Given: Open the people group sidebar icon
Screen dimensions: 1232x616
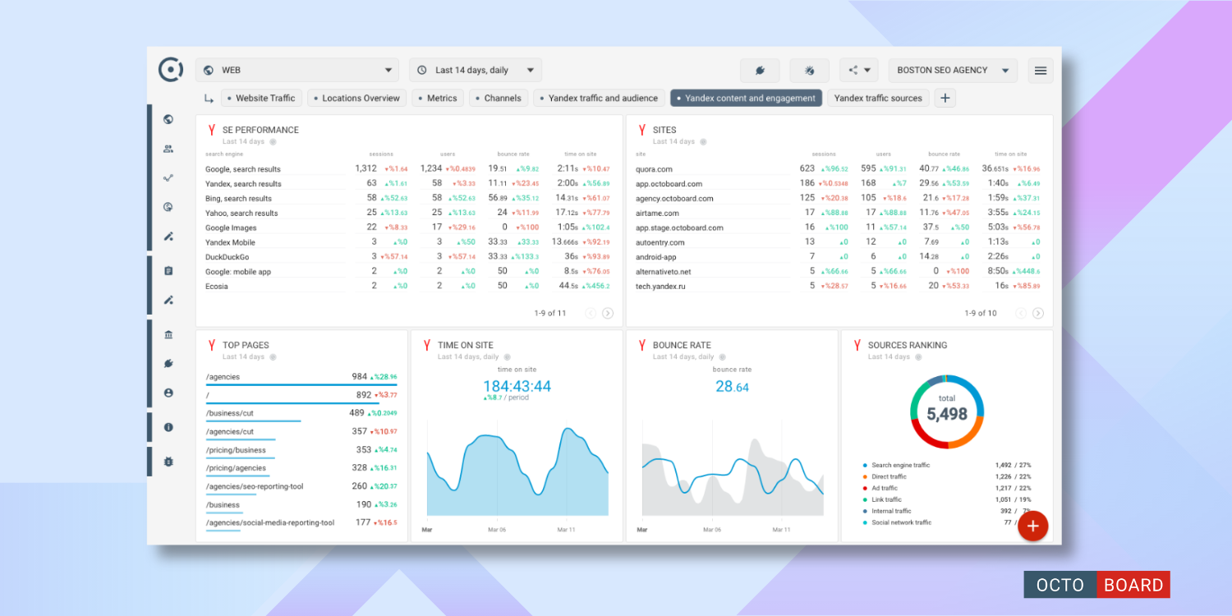Looking at the screenshot, I should tap(168, 149).
